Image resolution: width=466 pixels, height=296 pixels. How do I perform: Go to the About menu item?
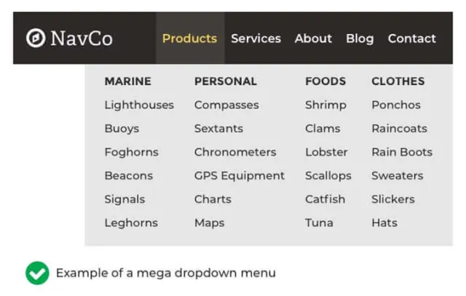(313, 39)
